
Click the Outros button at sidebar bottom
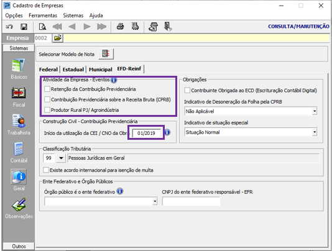[x=19, y=247]
